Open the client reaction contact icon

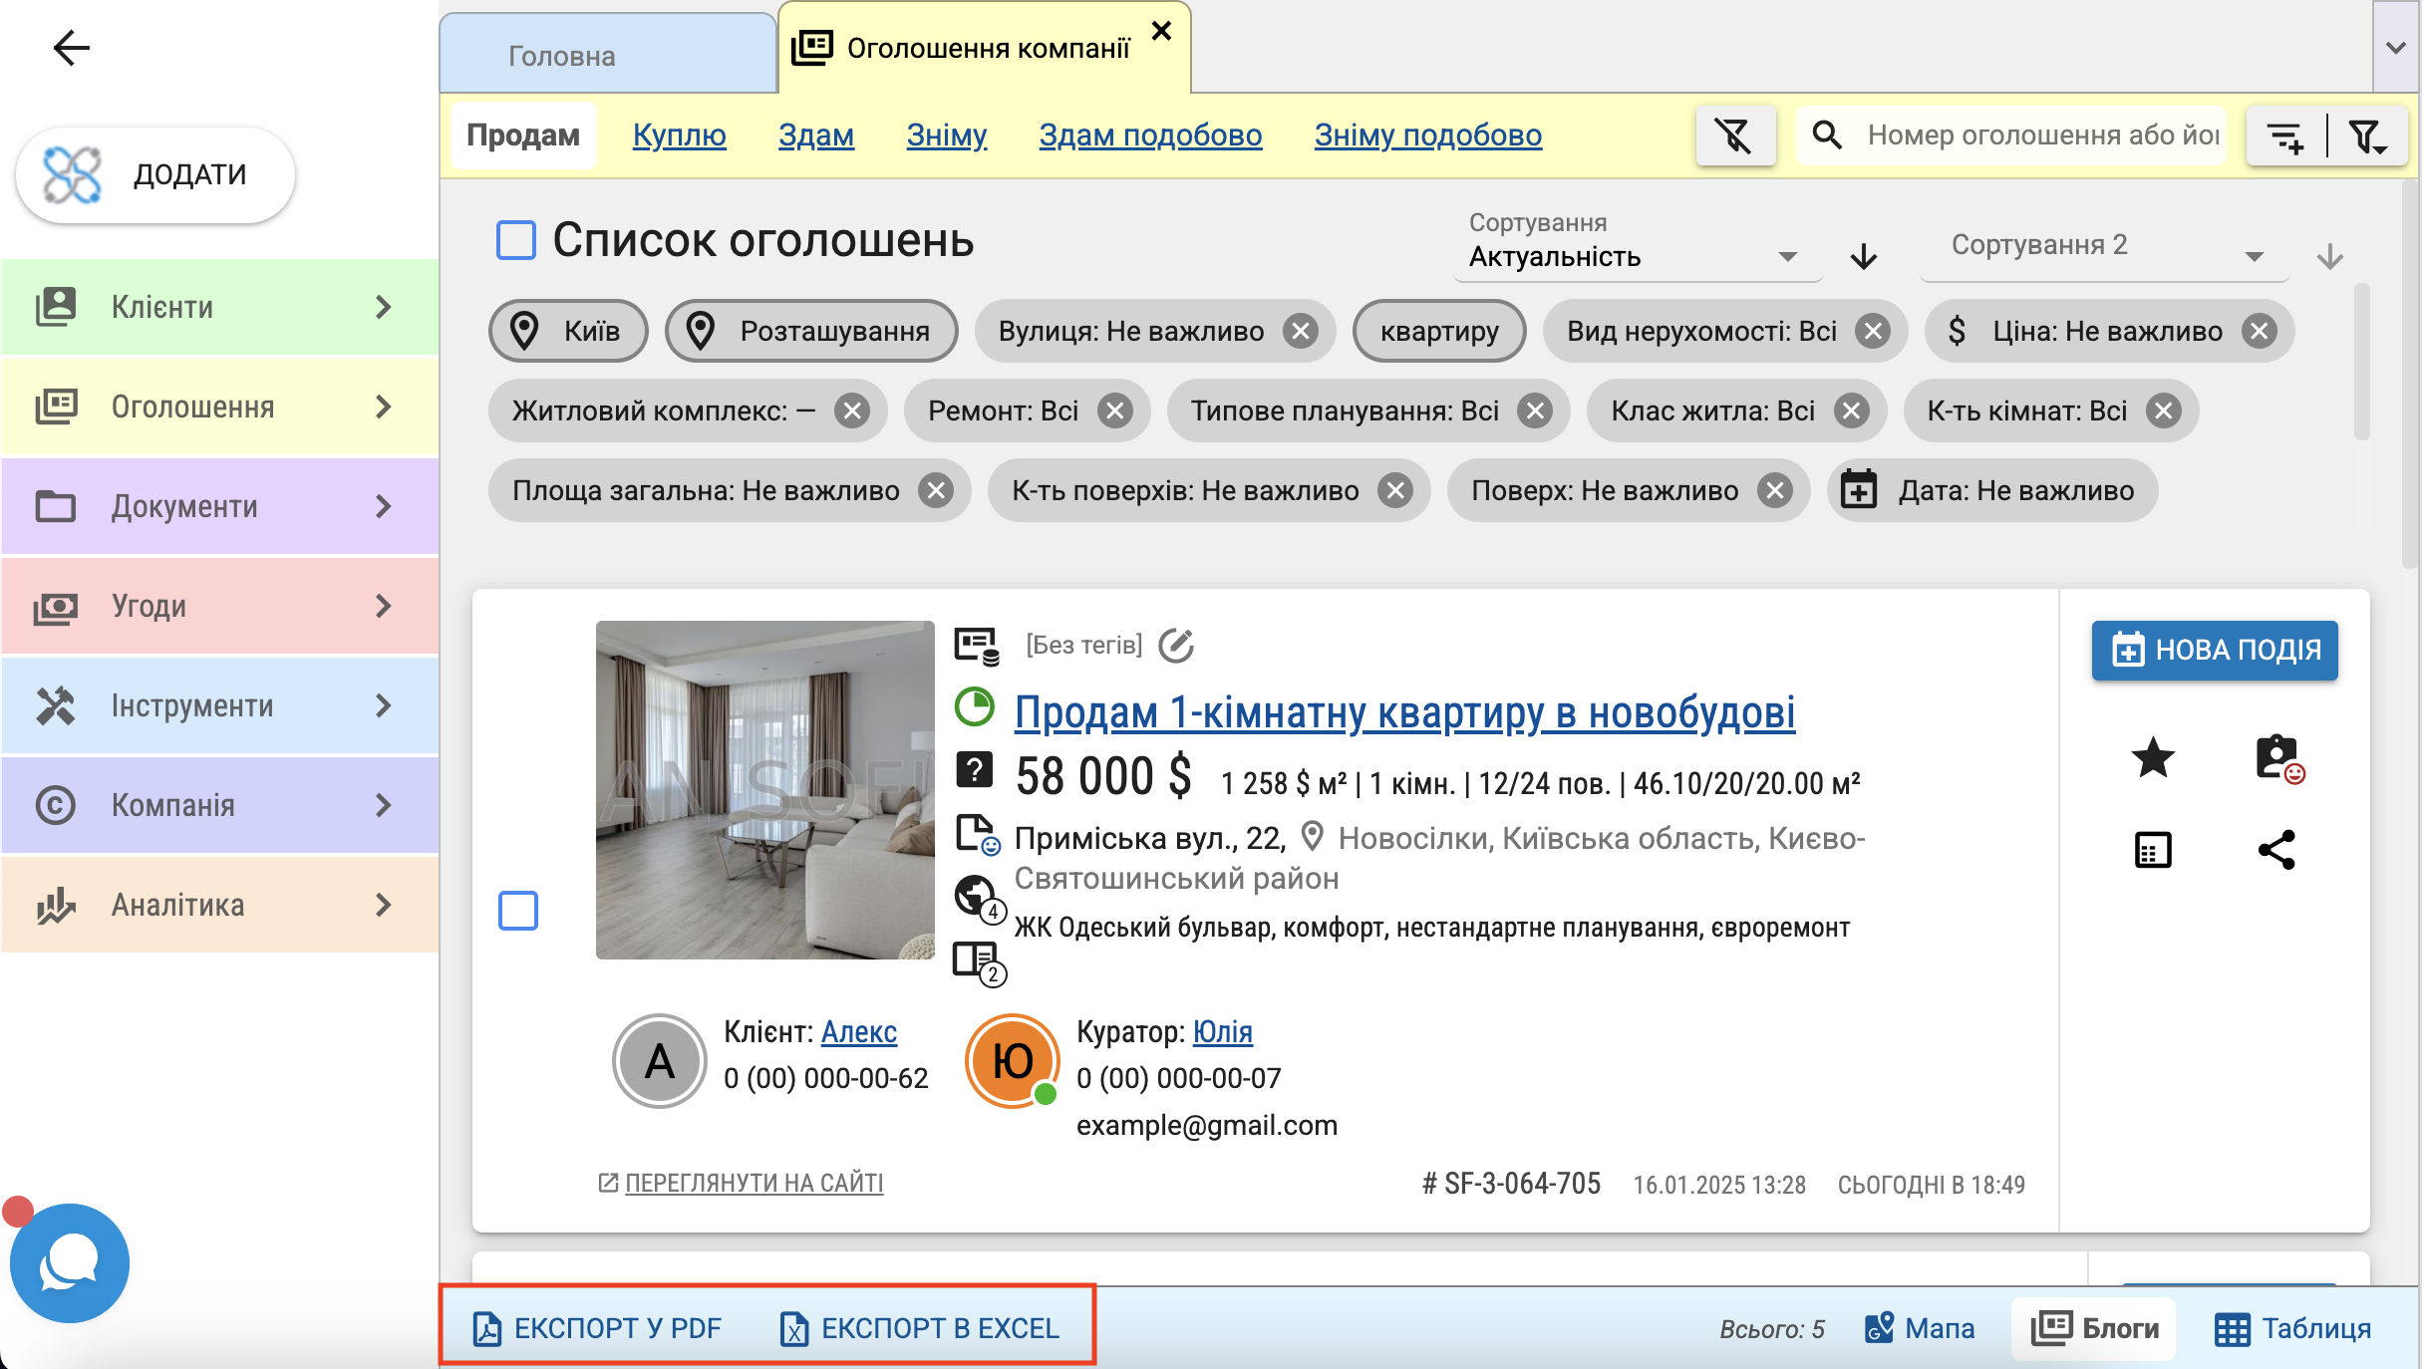tap(2278, 759)
